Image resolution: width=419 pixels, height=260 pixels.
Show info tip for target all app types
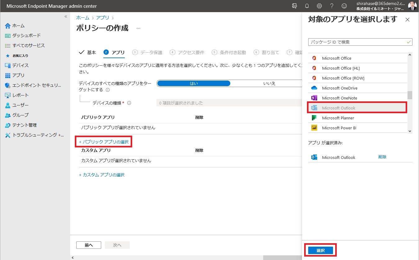(108, 90)
